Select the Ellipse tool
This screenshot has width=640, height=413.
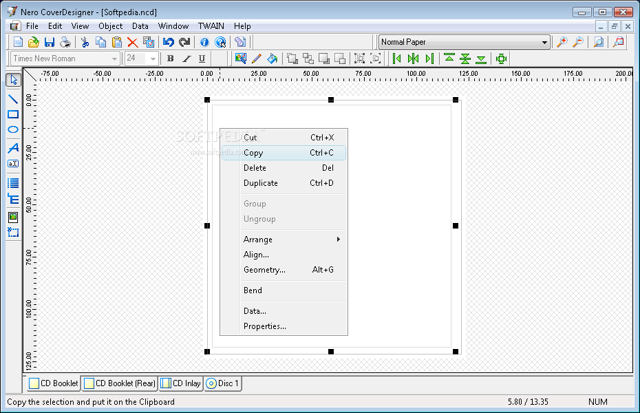click(x=13, y=130)
